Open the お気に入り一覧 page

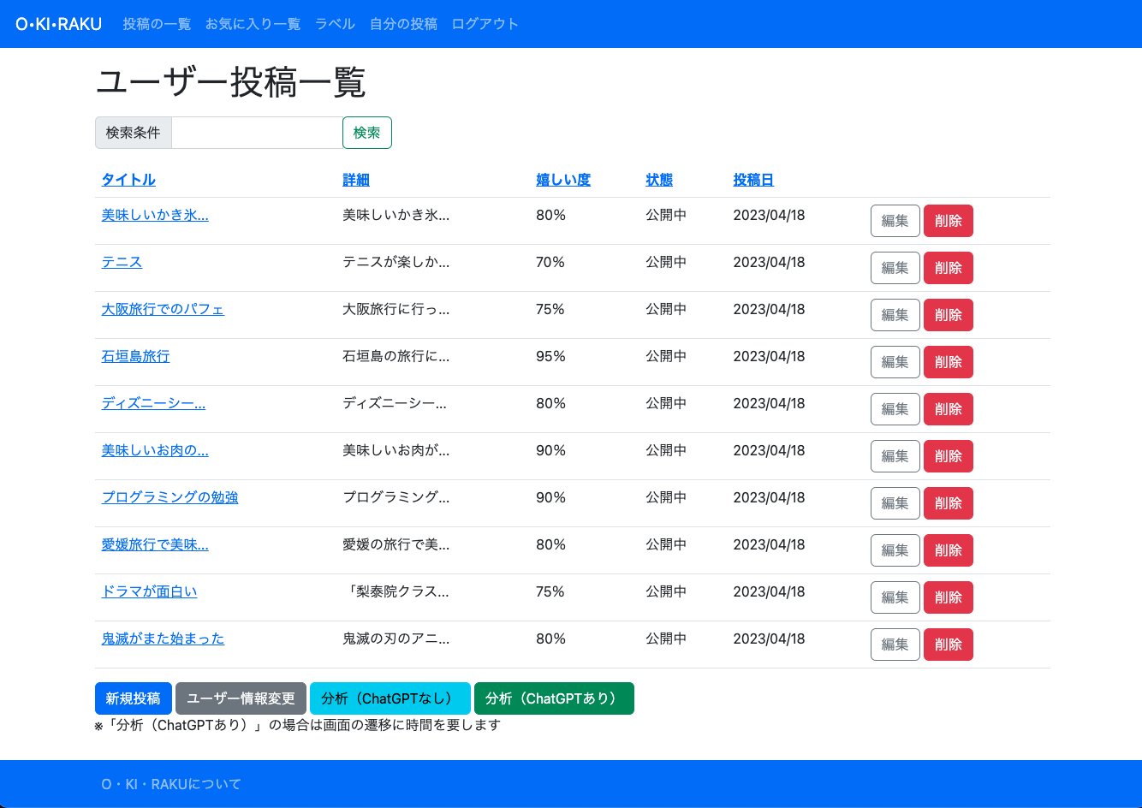[252, 24]
